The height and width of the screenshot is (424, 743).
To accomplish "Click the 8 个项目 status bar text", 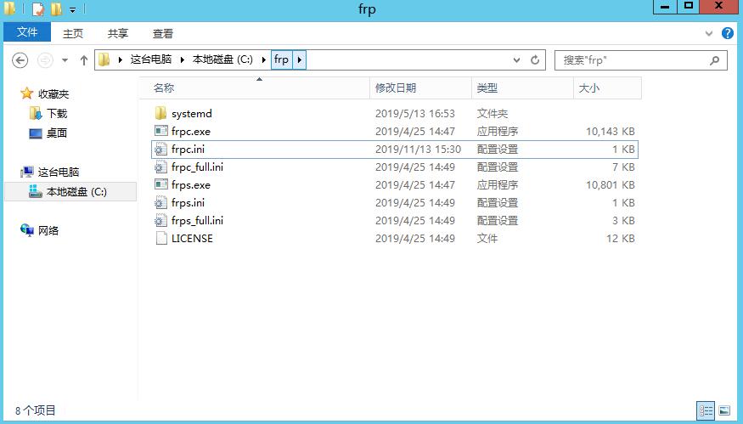I will (36, 410).
